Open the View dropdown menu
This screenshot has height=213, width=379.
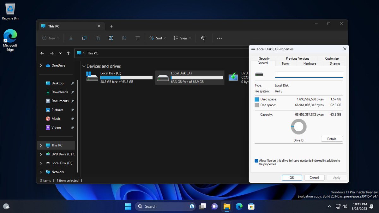183,38
